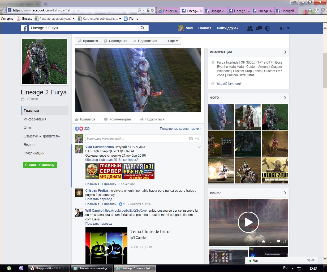Open the messages icon in Facebook header
The image size is (327, 272).
259,28
